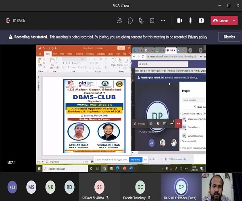The width and height of the screenshot is (242, 201).
Task: Click the Type here to search taskbar box
Action: pos(65,168)
